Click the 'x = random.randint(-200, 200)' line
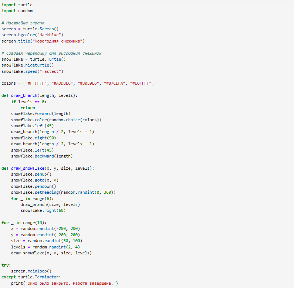294x288 pixels. [45, 229]
